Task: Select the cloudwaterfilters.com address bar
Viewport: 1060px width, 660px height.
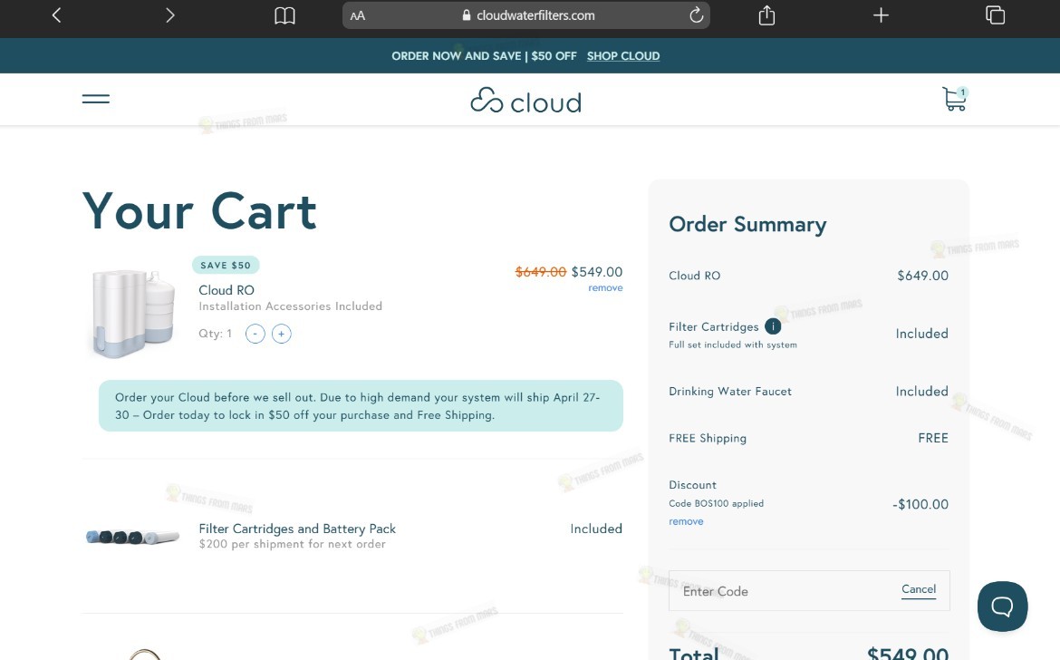Action: click(526, 15)
